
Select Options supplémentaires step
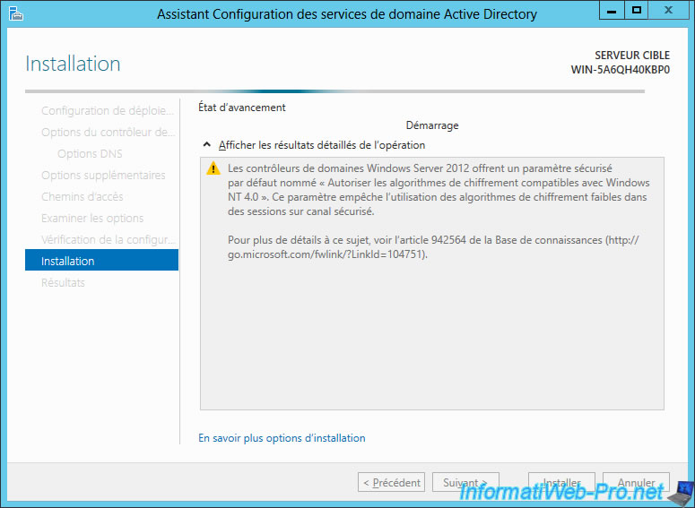(102, 175)
